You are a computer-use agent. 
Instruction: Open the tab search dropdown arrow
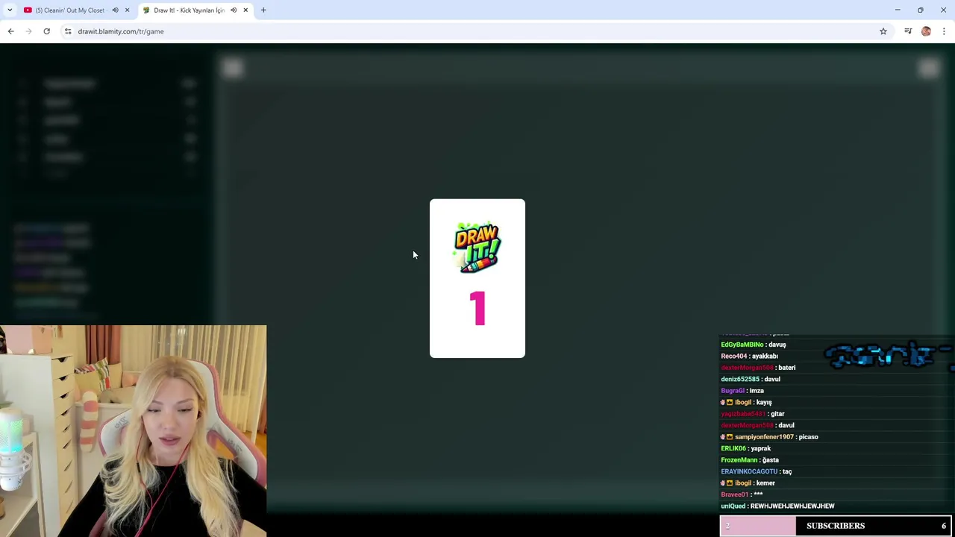[x=10, y=10]
